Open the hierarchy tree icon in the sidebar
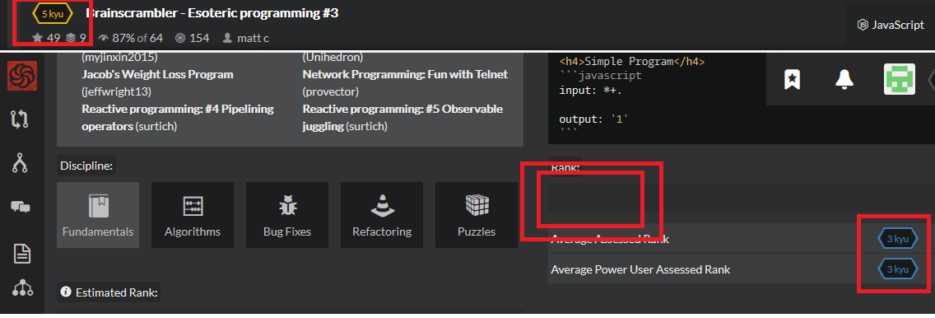 pyautogui.click(x=23, y=288)
